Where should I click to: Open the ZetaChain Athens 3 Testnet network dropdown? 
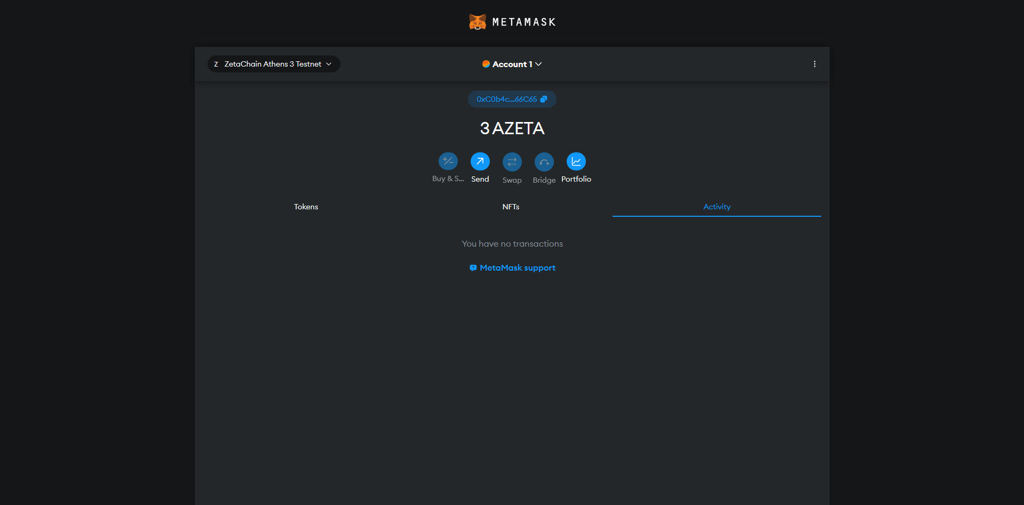tap(273, 64)
